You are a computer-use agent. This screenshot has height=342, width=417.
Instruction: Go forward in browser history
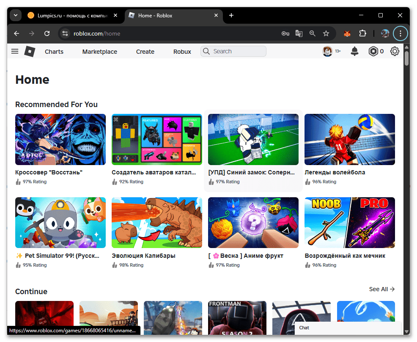click(32, 33)
